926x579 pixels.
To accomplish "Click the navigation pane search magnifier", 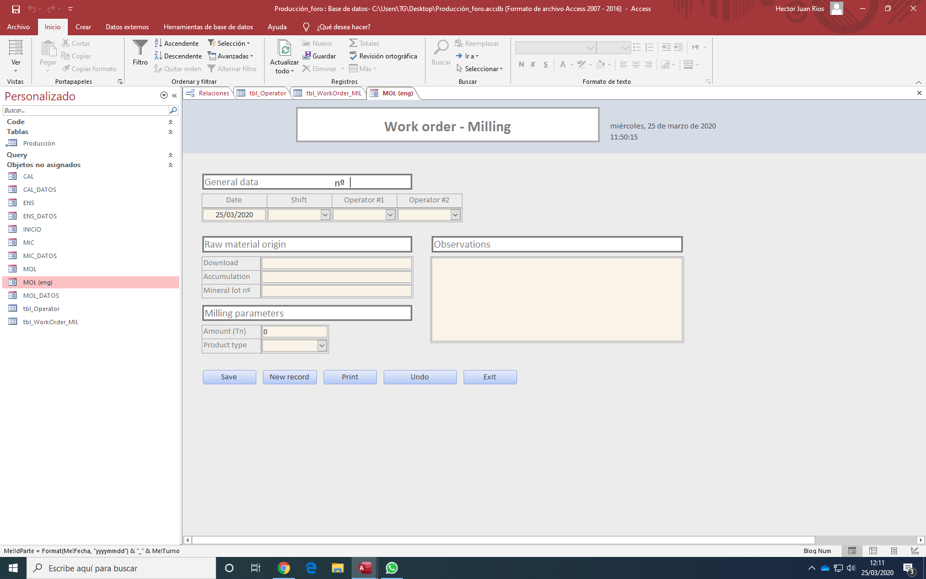I will (173, 110).
